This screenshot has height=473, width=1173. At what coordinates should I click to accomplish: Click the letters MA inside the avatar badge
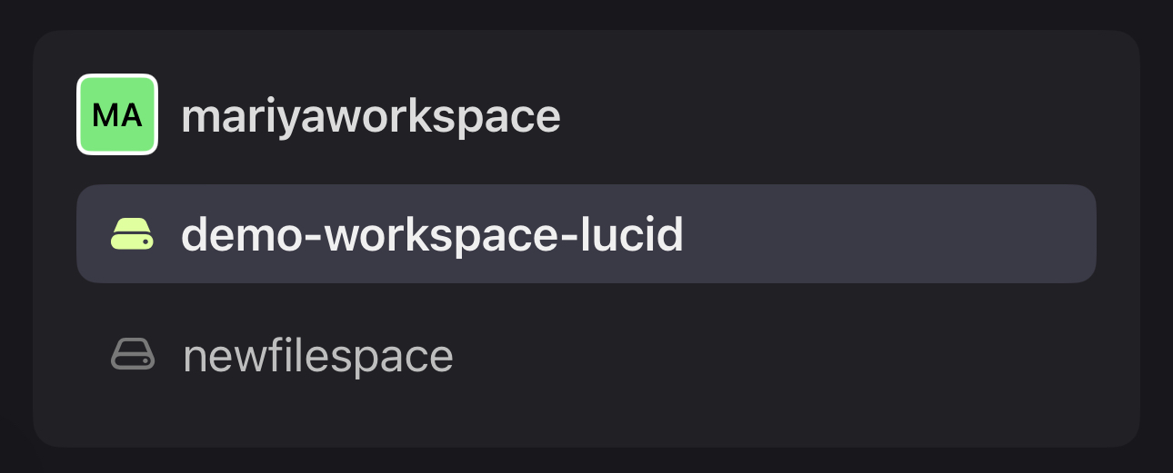tap(117, 115)
